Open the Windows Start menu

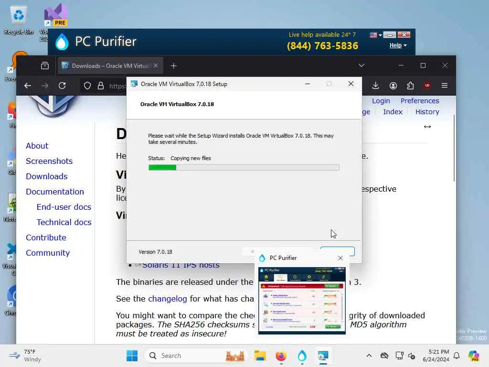[x=132, y=356]
